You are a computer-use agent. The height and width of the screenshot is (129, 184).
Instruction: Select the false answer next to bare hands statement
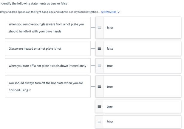[142, 28]
